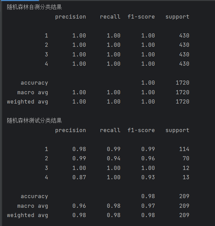Click the heading 随机森林自测分类结果
This screenshot has width=215, height=226.
[x=34, y=7]
